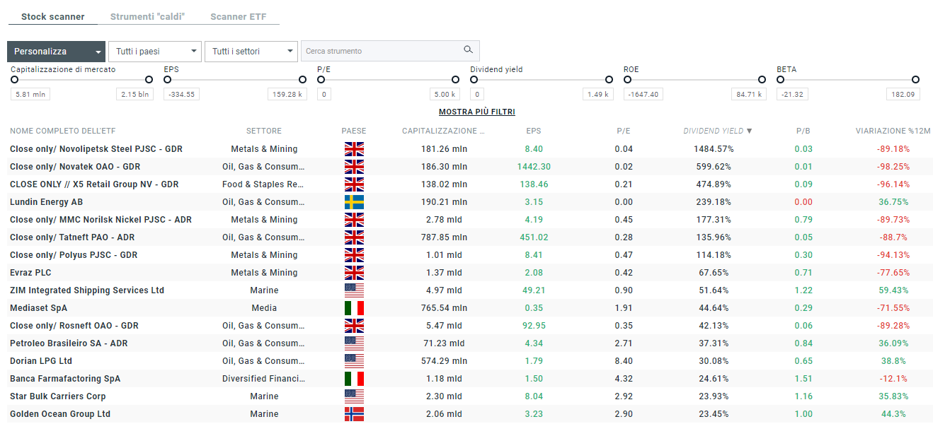
Task: Open Close only/ Rosneft OAO - GDR
Action: [x=74, y=326]
